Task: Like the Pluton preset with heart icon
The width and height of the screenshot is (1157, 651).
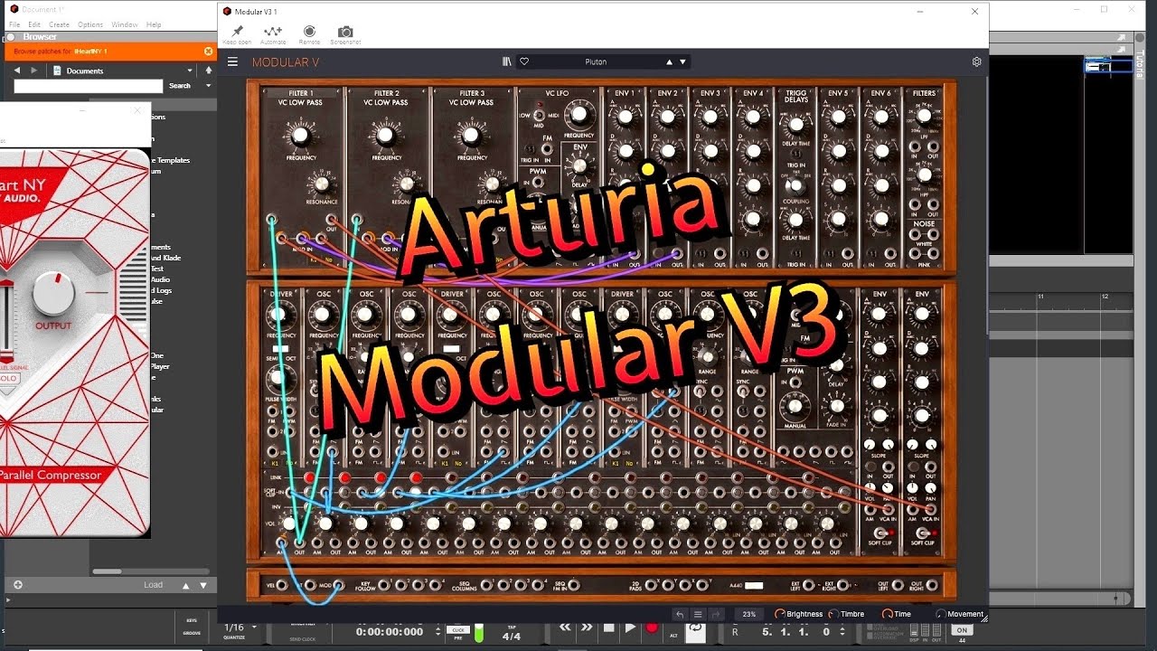Action: pyautogui.click(x=523, y=61)
